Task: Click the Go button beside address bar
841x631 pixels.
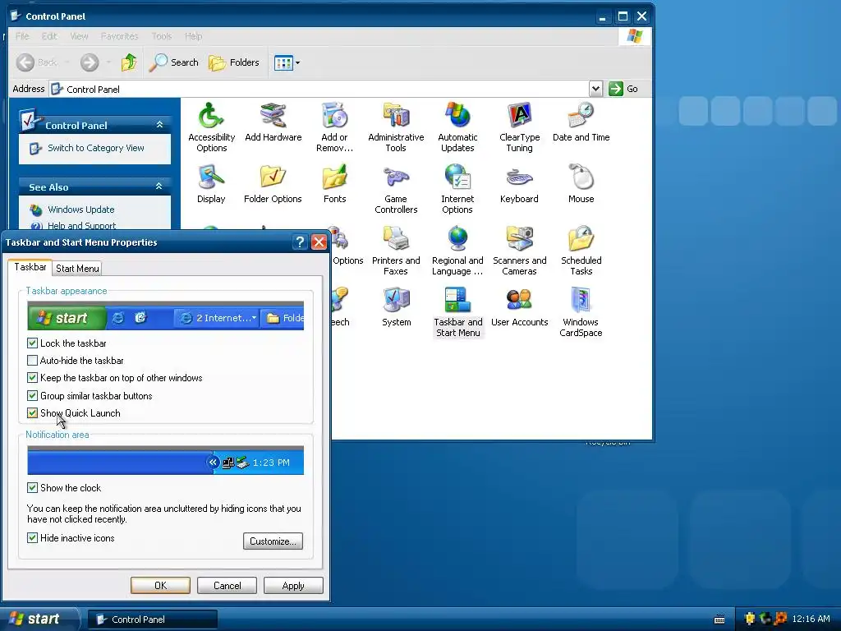Action: pos(623,89)
